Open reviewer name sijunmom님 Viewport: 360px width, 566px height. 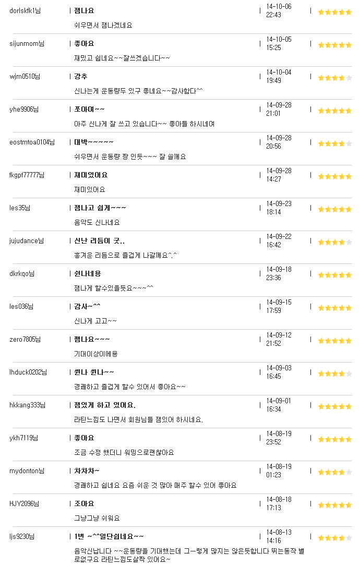click(27, 44)
